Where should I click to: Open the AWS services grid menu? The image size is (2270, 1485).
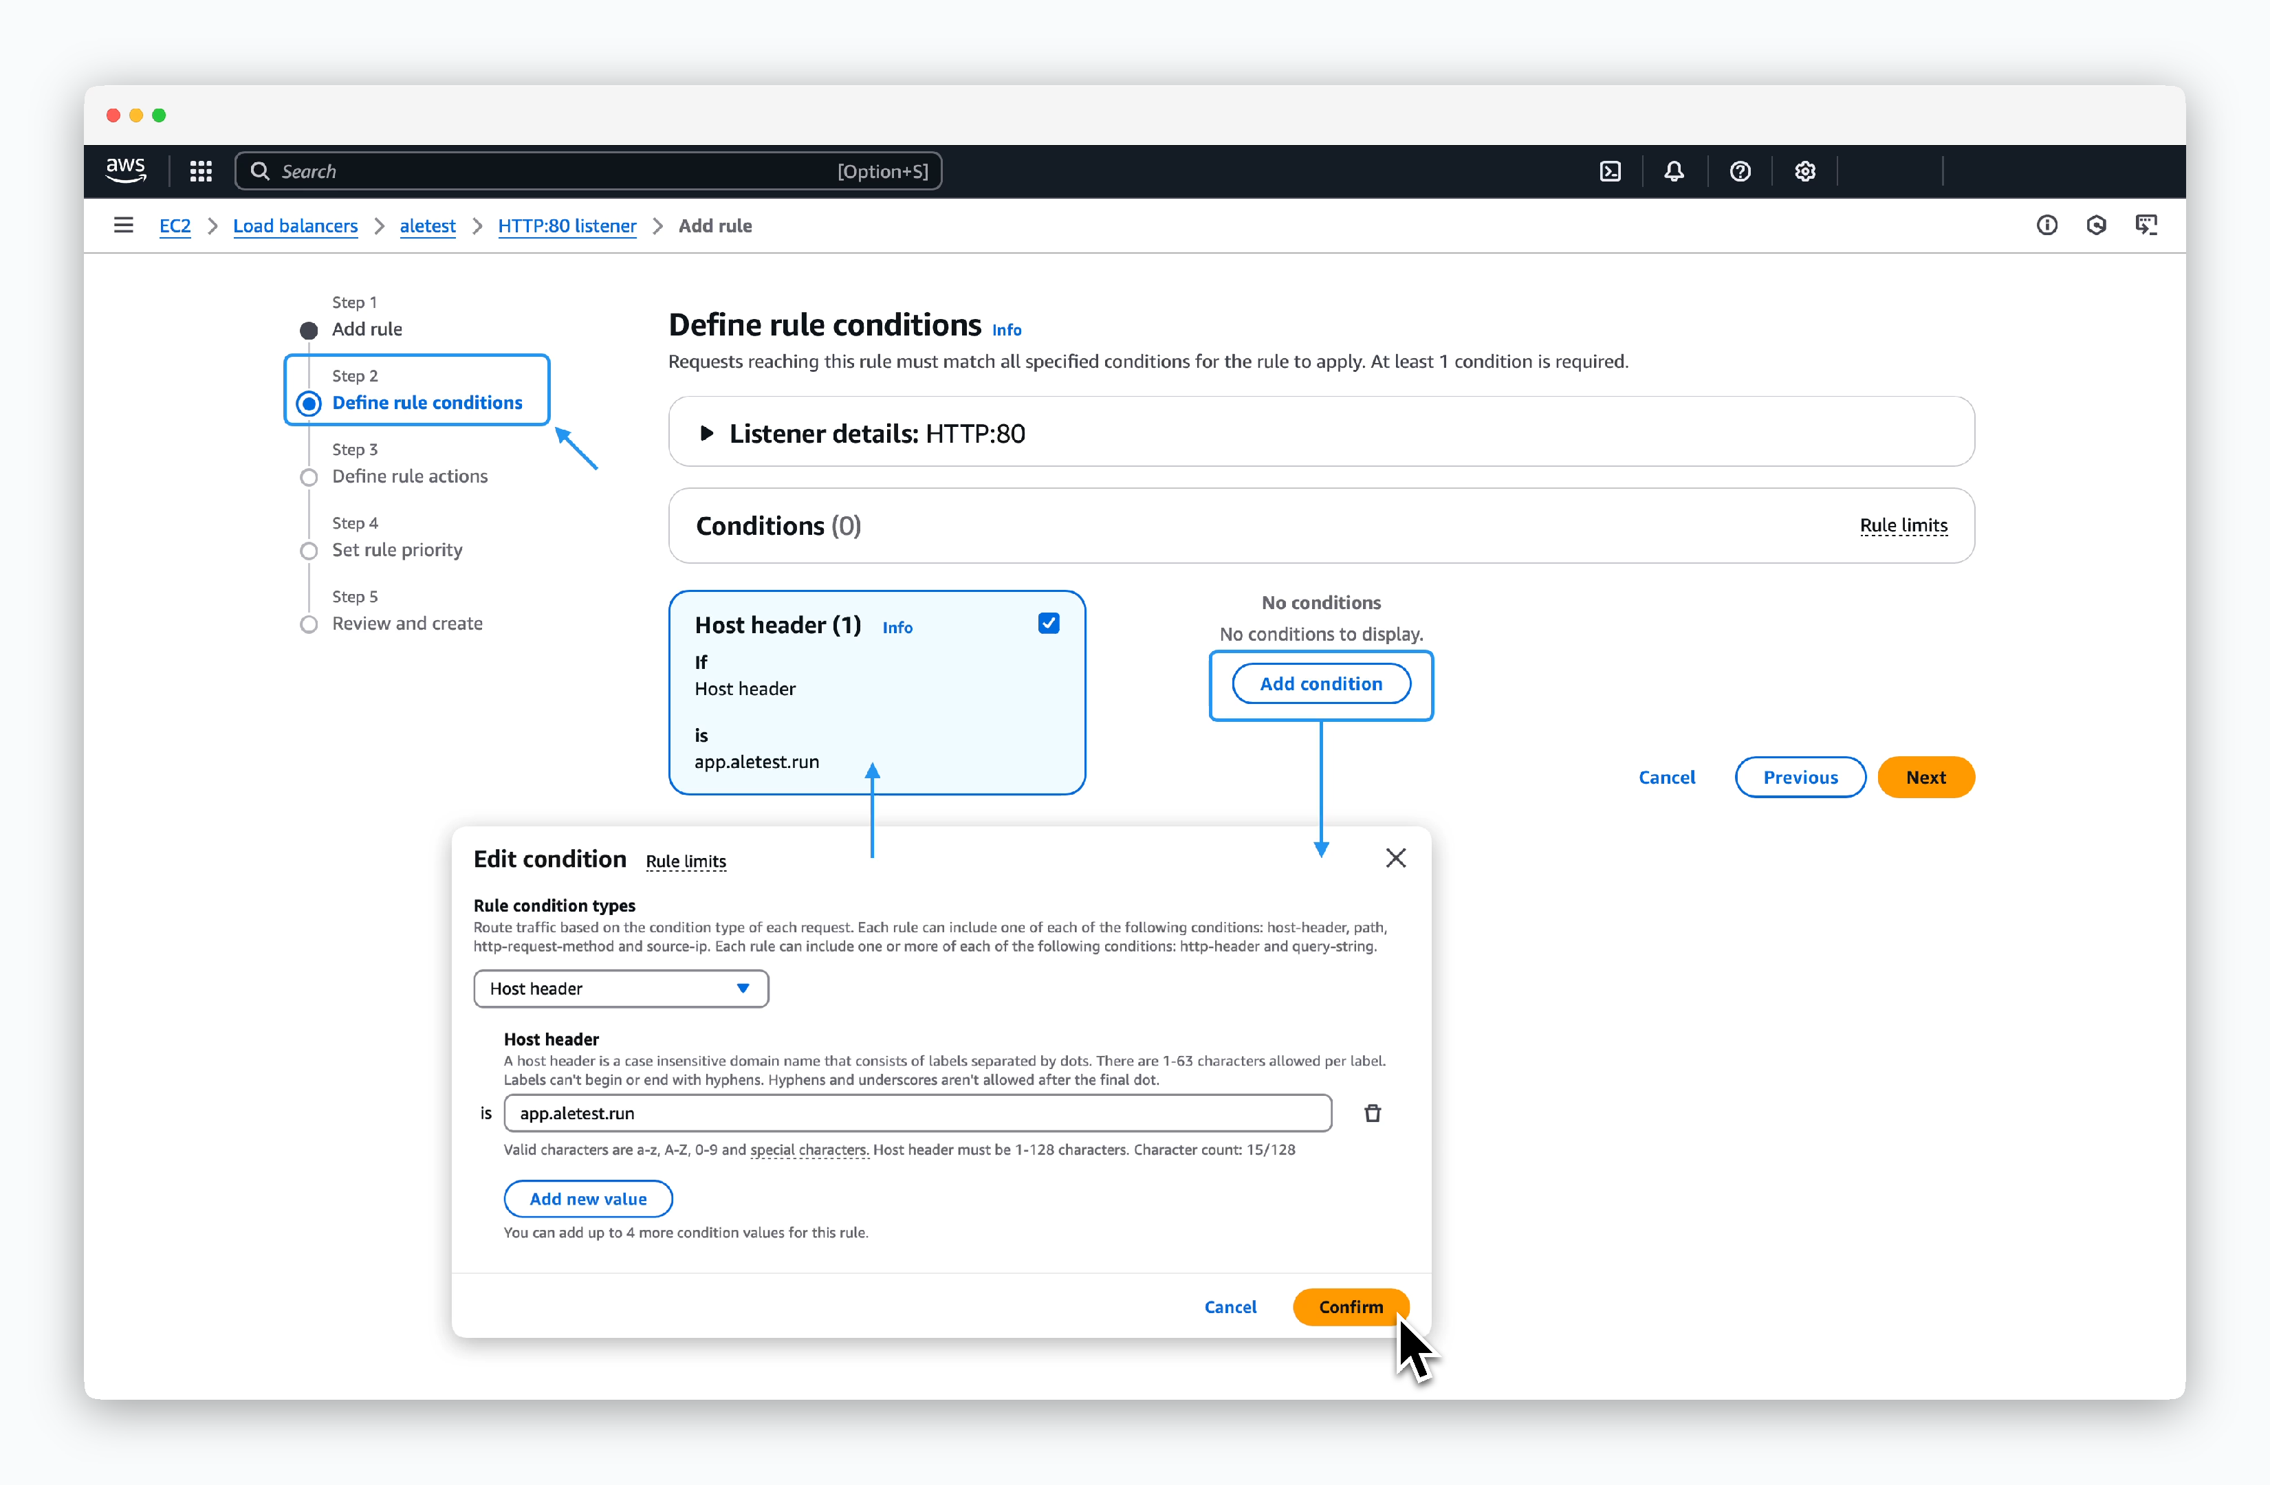pyautogui.click(x=200, y=172)
